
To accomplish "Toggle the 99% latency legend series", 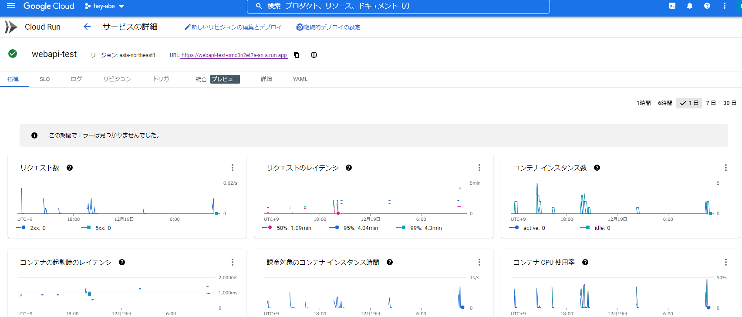I will coord(419,228).
